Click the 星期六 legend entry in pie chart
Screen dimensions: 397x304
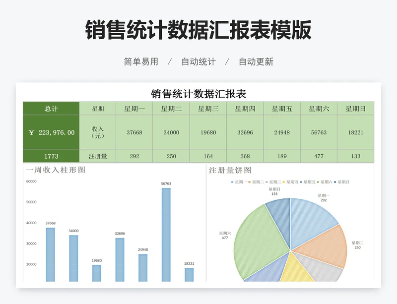pyautogui.click(x=325, y=182)
